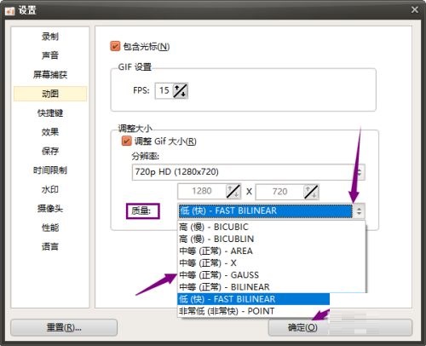Select 低 (快) - FAST BILINEAR list option

point(254,299)
